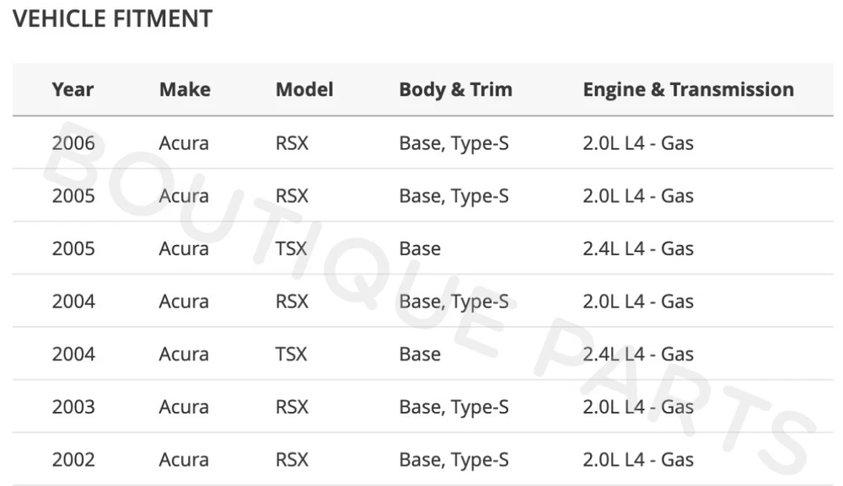Click the Year column header
The width and height of the screenshot is (843, 486).
coord(72,89)
